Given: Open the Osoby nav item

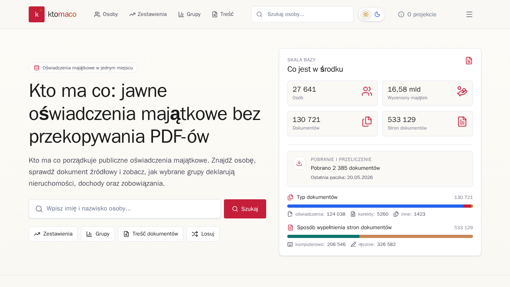Looking at the screenshot, I should pos(106,14).
